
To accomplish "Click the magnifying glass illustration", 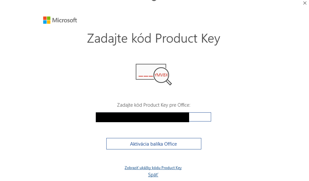I will 163,76.
